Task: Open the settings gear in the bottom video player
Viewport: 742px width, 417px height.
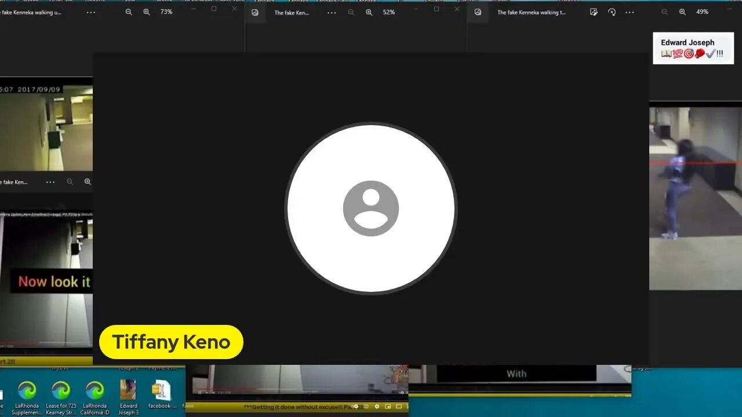Action: click(377, 407)
